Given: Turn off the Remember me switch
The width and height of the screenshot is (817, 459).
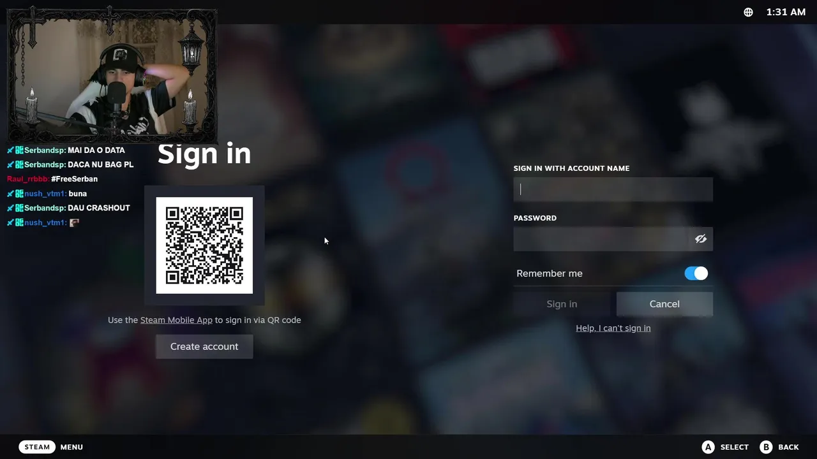Looking at the screenshot, I should (x=696, y=273).
